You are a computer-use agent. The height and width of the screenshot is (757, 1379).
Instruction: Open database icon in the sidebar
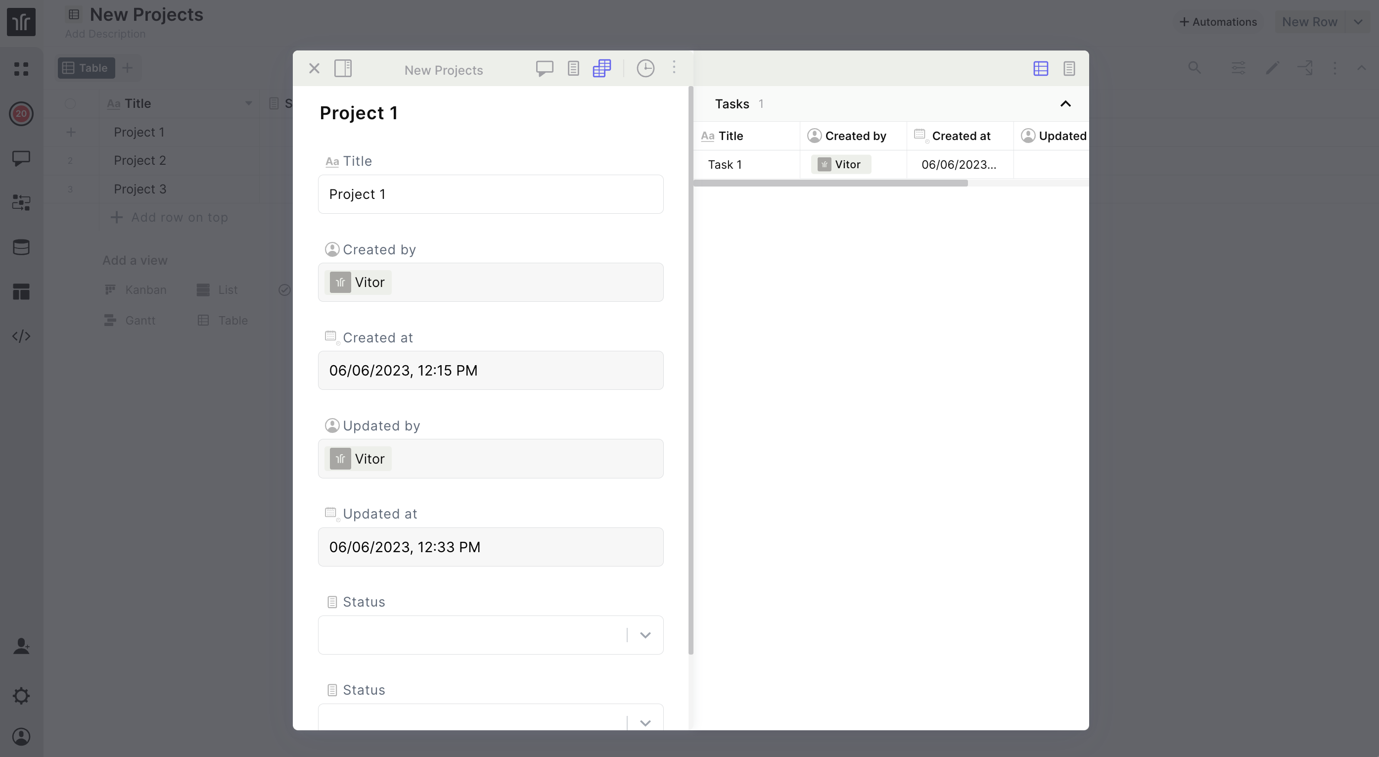point(21,247)
